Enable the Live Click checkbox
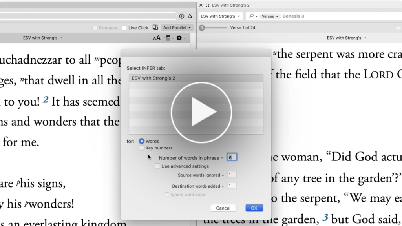 click(124, 28)
